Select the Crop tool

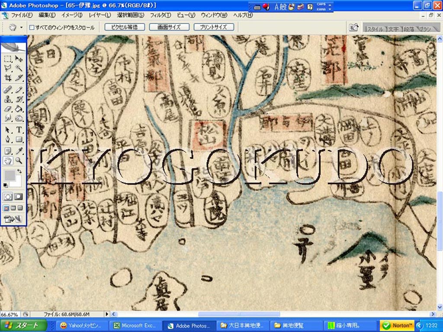(x=8, y=77)
